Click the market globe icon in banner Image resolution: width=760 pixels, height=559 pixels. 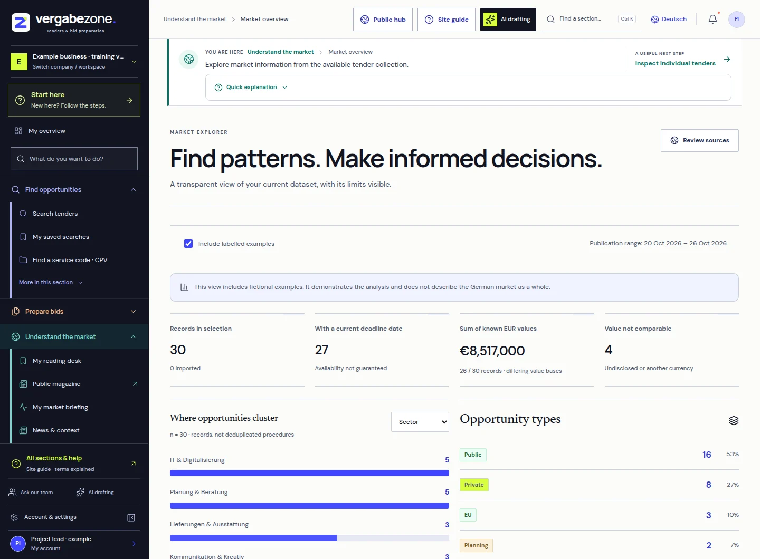point(189,60)
